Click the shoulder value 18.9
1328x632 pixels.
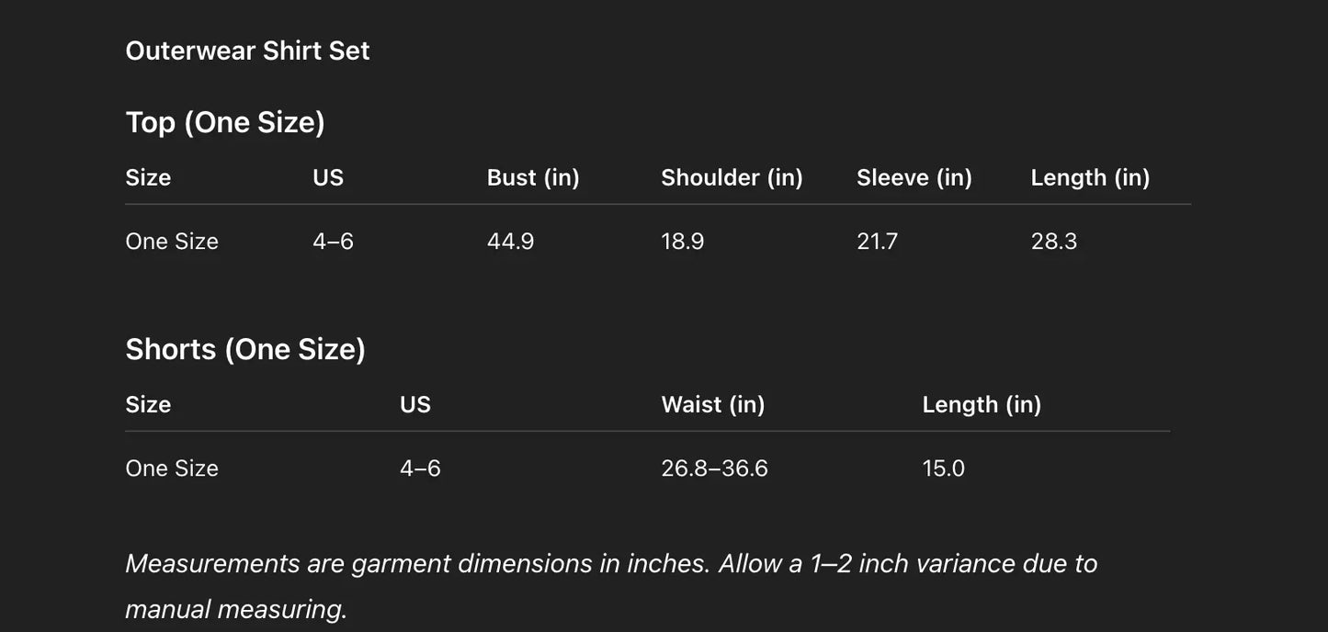[682, 242]
